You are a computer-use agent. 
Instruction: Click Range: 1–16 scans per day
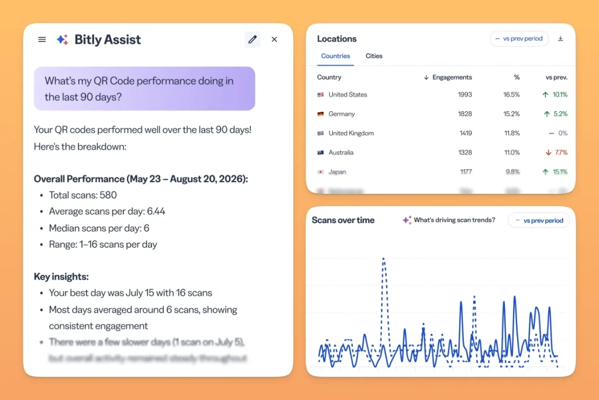103,245
